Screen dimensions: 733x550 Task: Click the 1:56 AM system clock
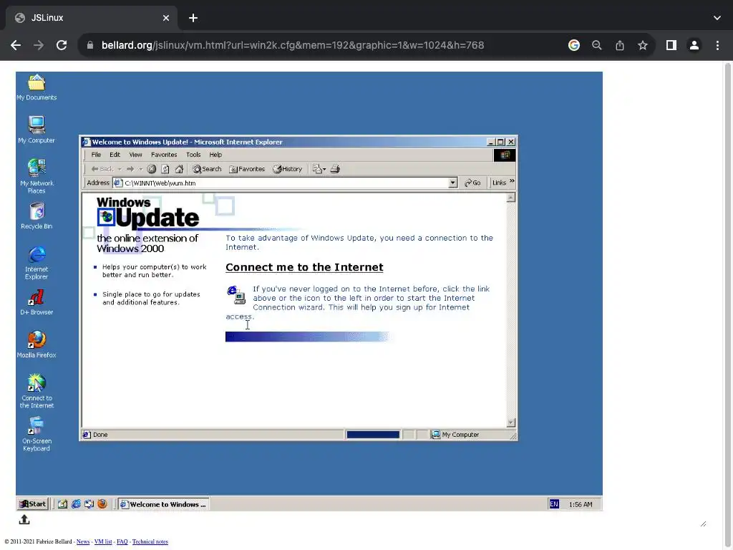click(x=581, y=504)
